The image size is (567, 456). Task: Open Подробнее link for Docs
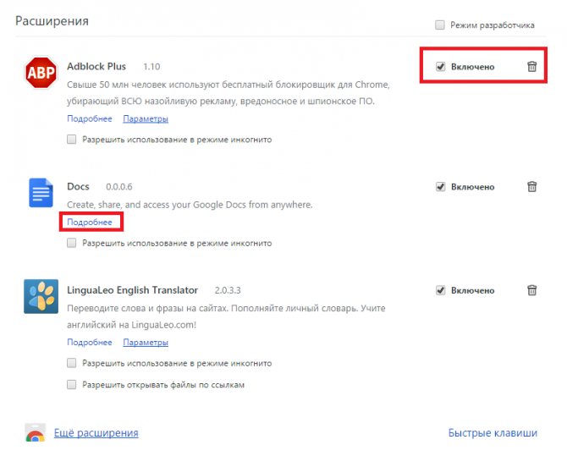pyautogui.click(x=90, y=222)
